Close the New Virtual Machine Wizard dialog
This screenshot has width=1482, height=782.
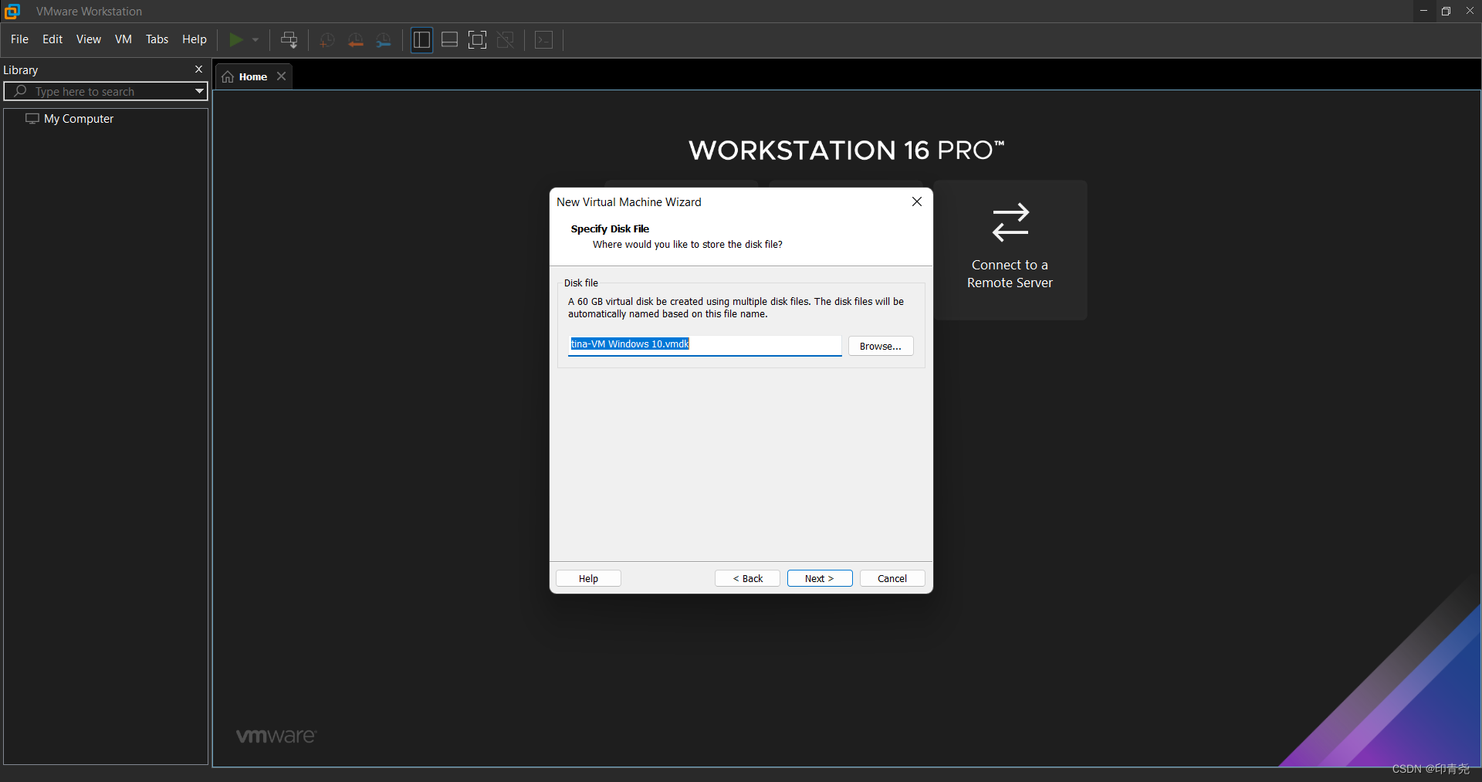917,201
